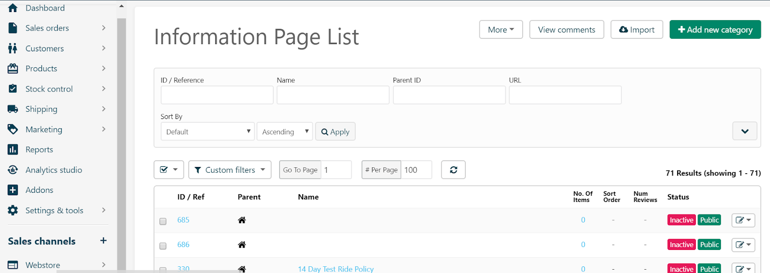Open the Dashboard menu item
Screen dimensions: 770x273
(45, 8)
